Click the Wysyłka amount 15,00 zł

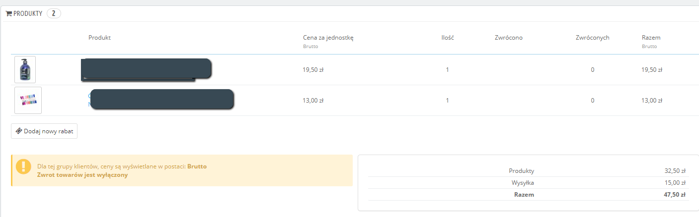(x=676, y=183)
